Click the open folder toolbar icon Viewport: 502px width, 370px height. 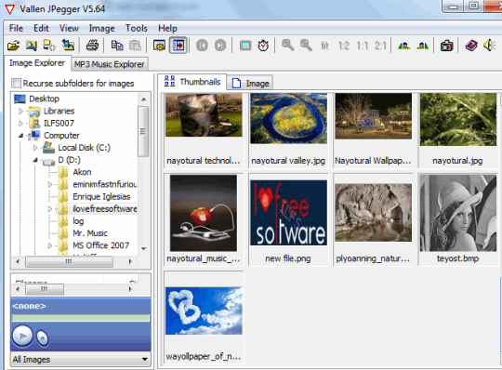click(x=13, y=46)
